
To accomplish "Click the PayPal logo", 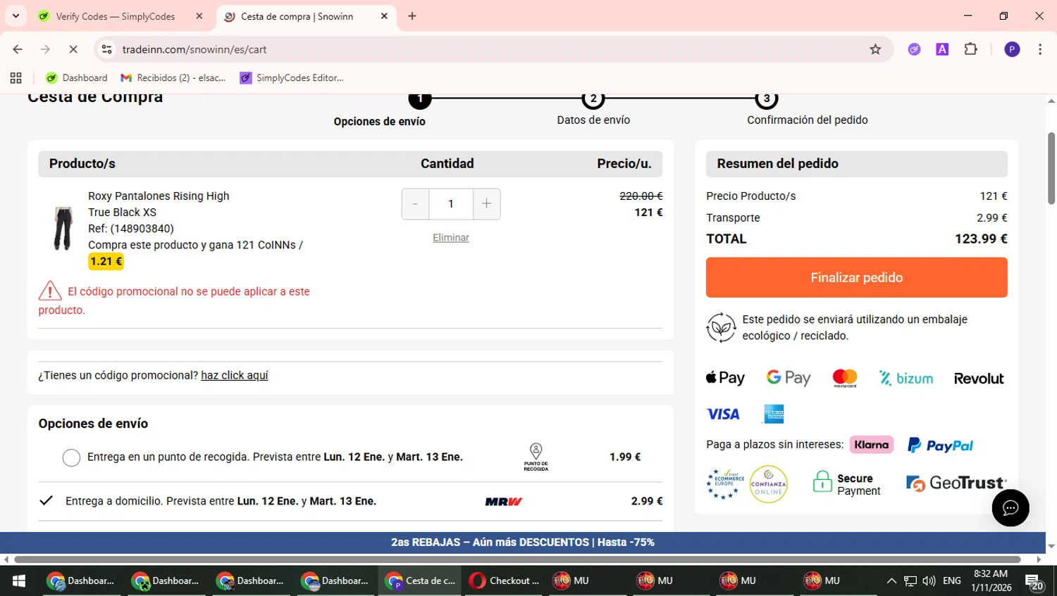I will (940, 445).
